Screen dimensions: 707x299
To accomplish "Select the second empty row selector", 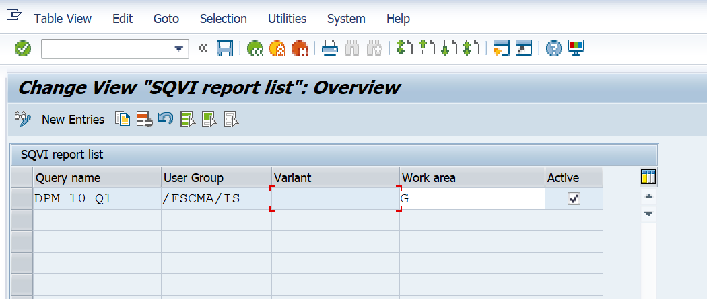I will click(x=22, y=241).
